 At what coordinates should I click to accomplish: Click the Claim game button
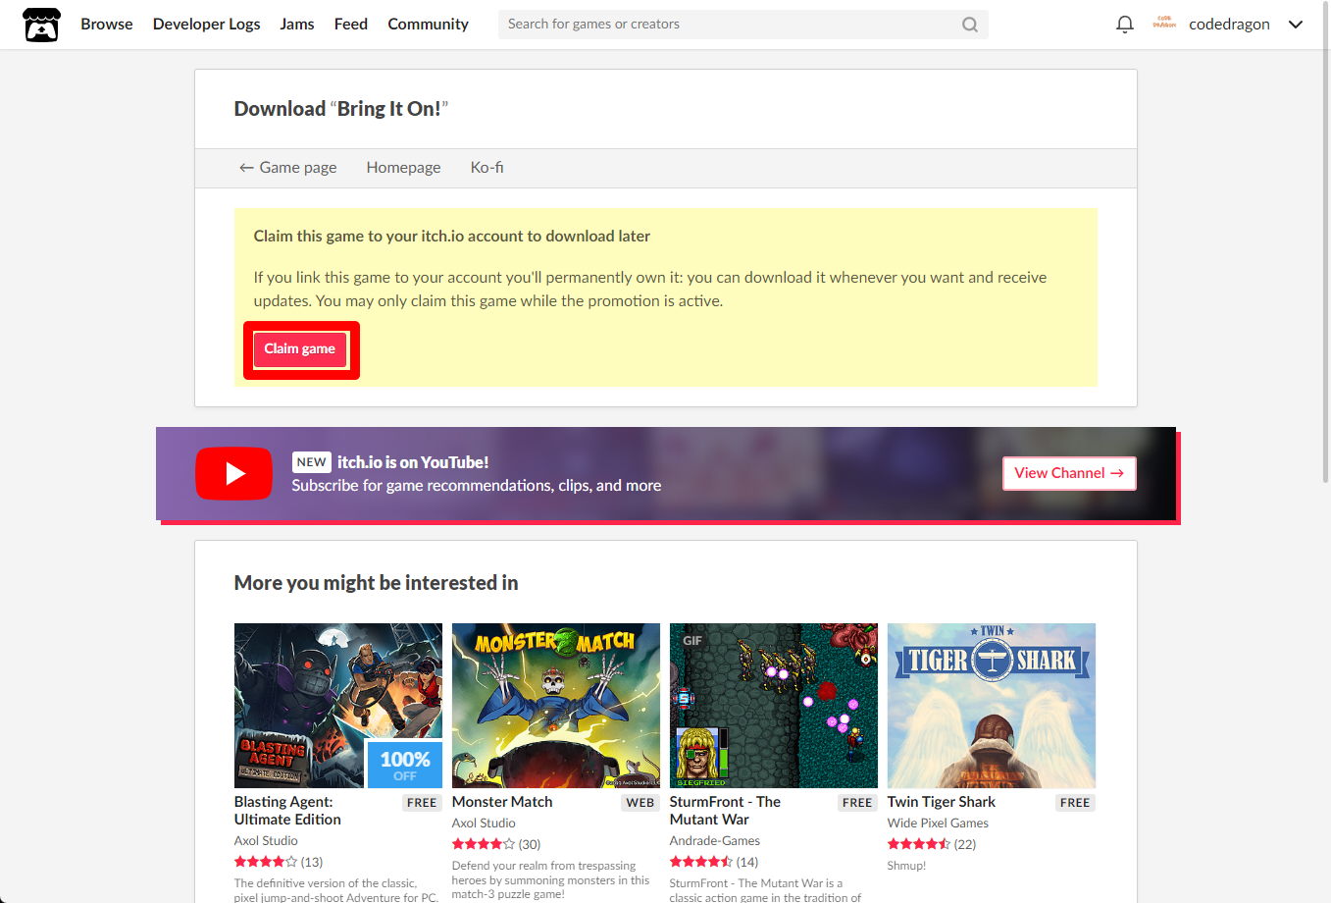[x=300, y=349]
